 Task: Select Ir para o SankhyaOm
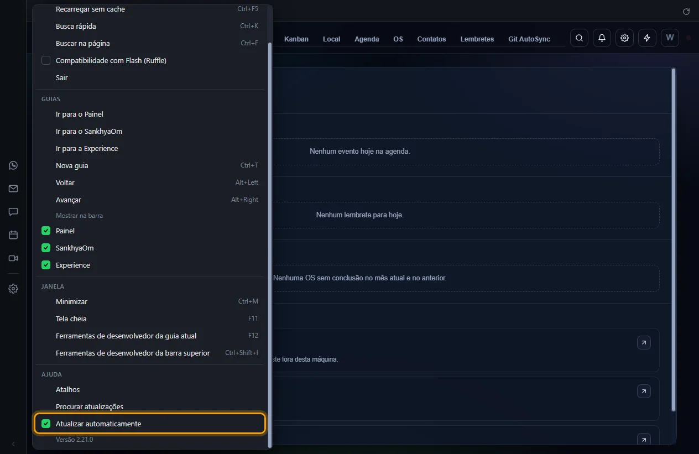tap(150, 131)
